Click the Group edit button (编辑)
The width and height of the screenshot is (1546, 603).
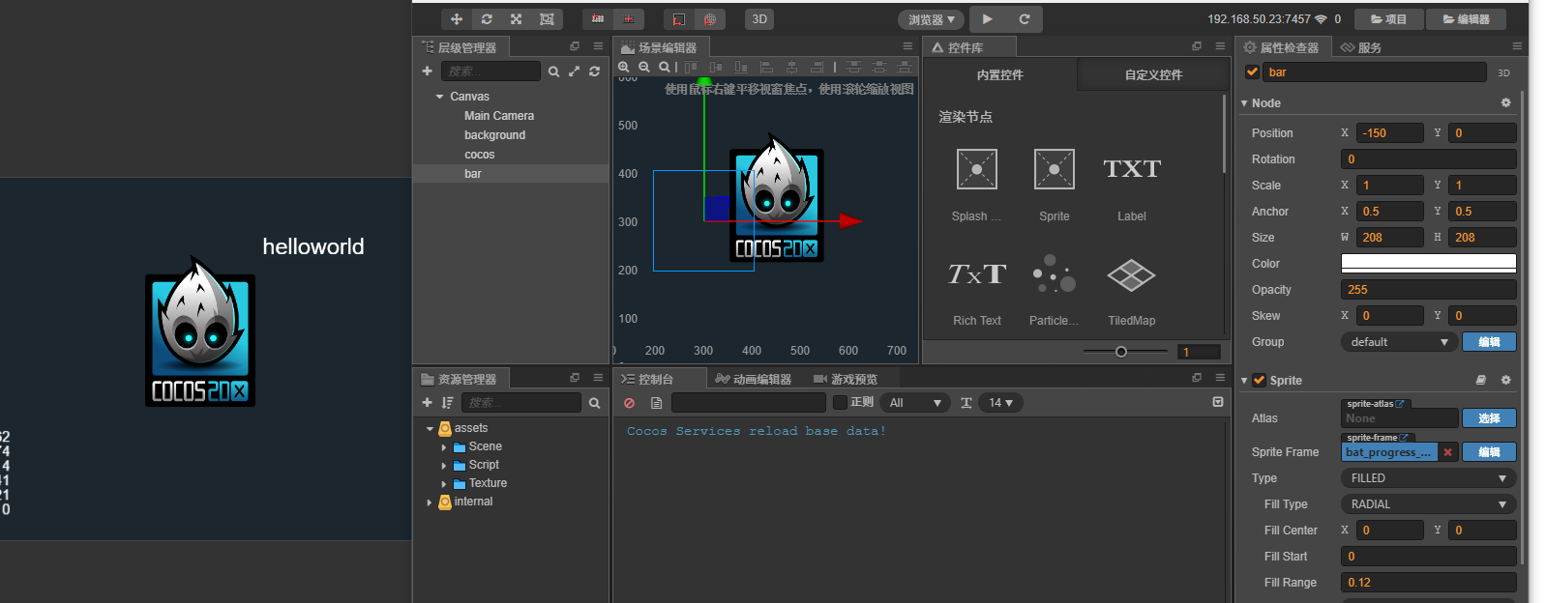click(1489, 342)
